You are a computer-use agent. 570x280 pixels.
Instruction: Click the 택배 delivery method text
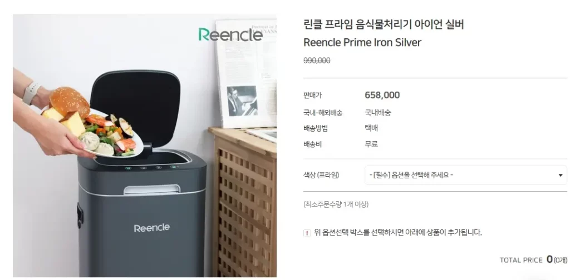pos(371,128)
